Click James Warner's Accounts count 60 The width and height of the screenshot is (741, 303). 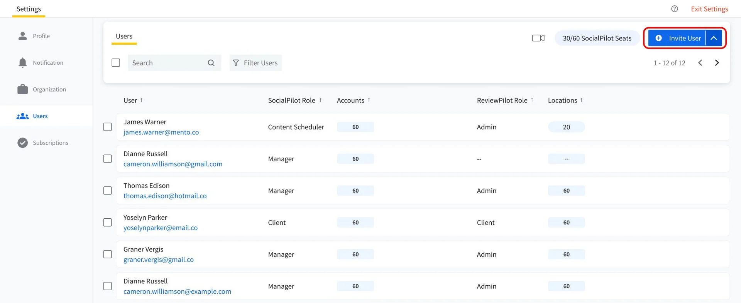point(355,127)
